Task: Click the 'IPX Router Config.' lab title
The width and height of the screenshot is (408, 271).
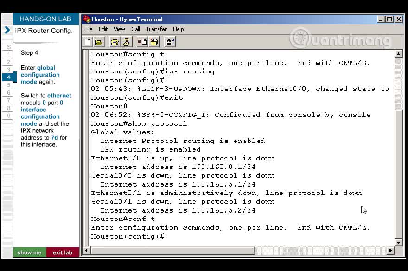Action: [44, 31]
